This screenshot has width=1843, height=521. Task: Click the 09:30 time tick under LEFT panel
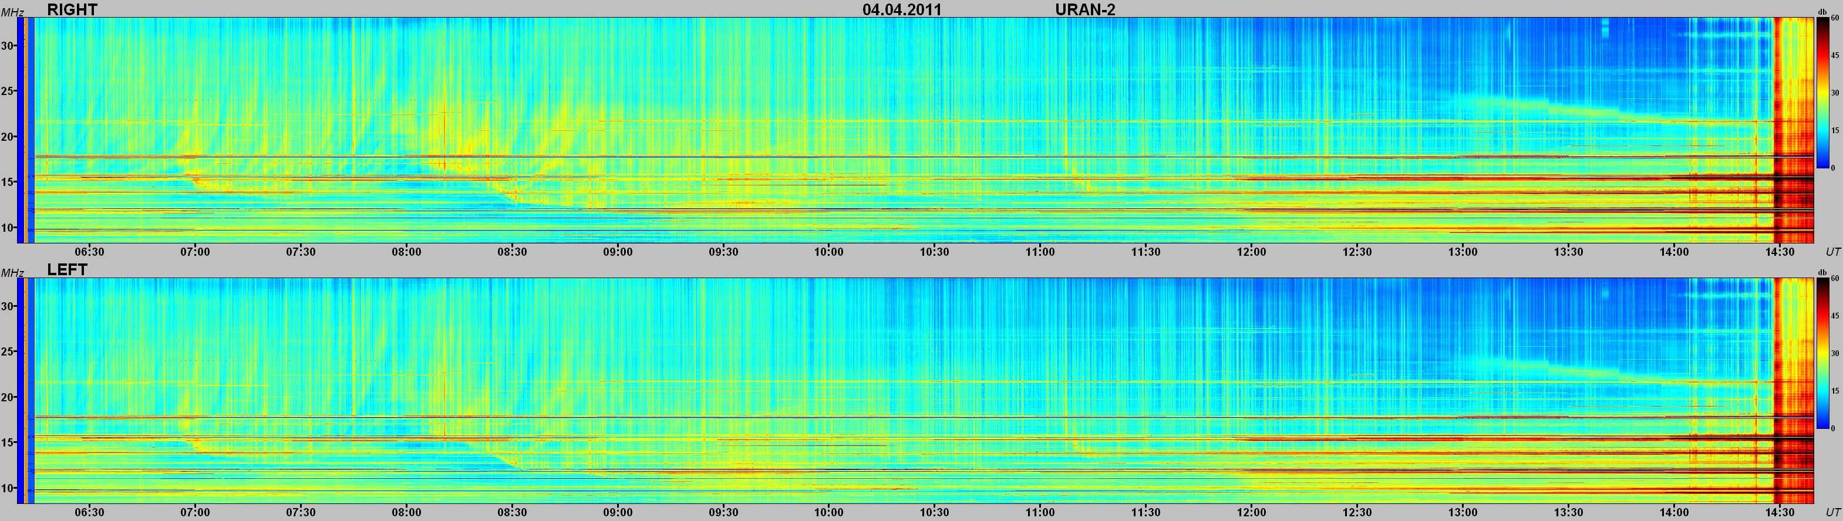tap(723, 512)
